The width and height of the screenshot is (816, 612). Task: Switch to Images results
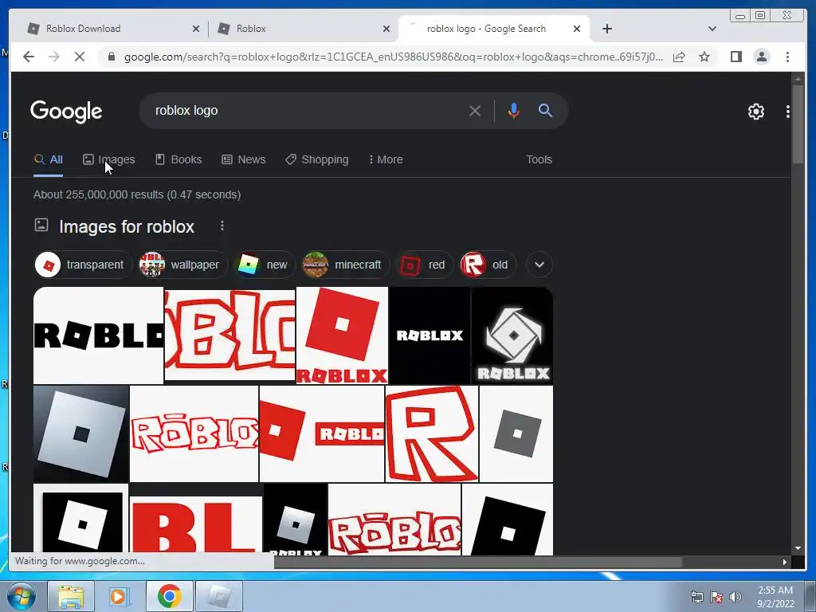[x=108, y=159]
